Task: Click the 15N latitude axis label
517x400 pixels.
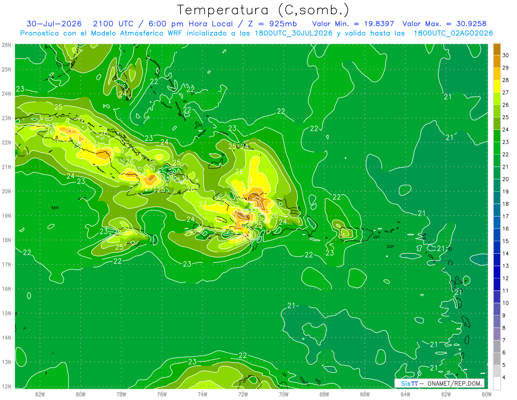Action: click(7, 313)
